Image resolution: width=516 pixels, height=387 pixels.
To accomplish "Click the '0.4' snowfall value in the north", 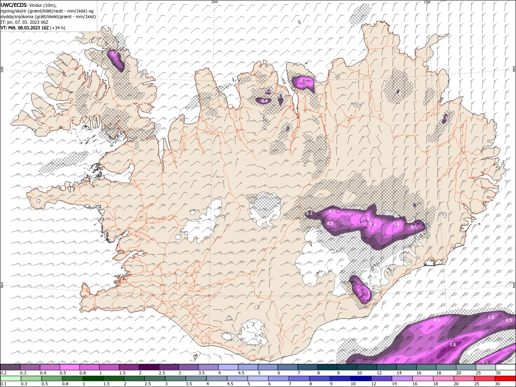I will point(264,101).
